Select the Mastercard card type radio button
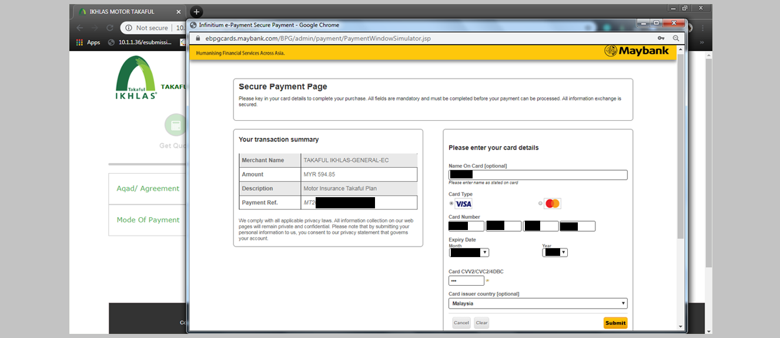Viewport: 780px width, 338px height. (541, 204)
